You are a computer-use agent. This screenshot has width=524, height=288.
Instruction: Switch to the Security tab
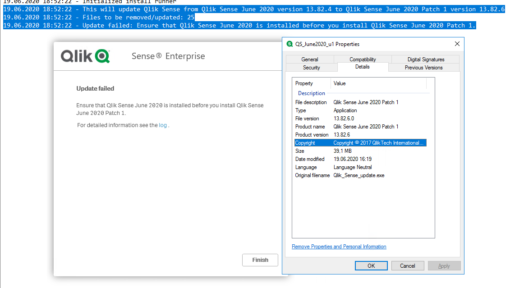coord(311,67)
